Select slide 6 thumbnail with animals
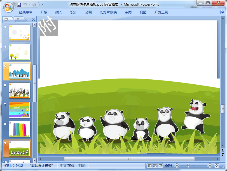This screenshot has width=227, height=171. point(19,91)
